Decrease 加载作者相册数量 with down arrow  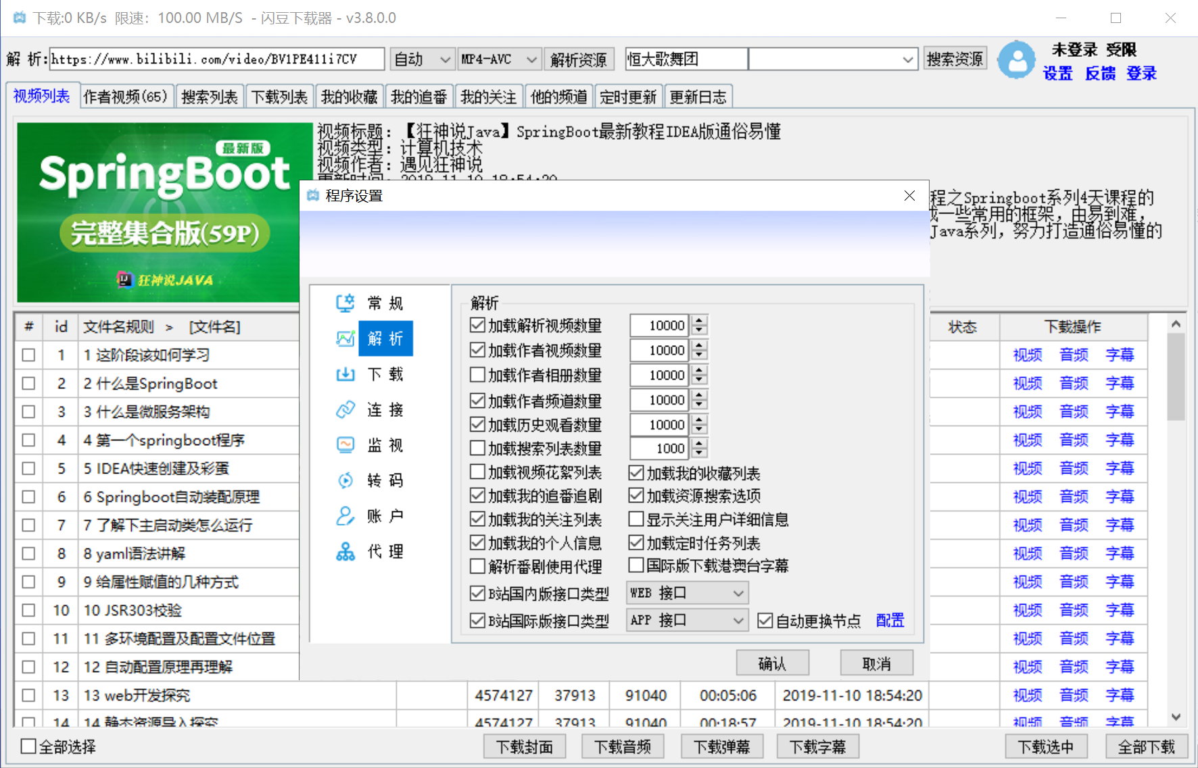pos(700,380)
